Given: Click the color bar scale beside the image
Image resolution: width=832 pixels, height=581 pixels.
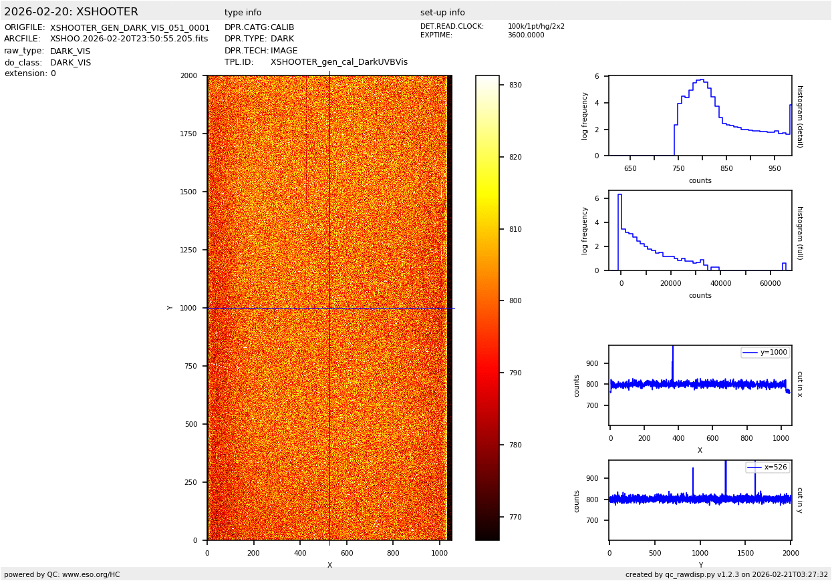Looking at the screenshot, I should point(487,307).
